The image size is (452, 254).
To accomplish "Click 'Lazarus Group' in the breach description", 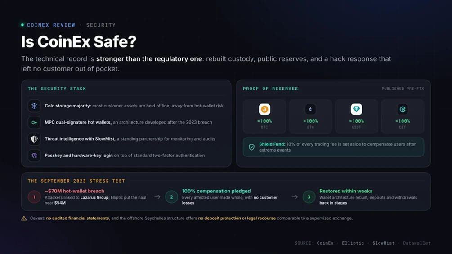I will click(94, 197).
